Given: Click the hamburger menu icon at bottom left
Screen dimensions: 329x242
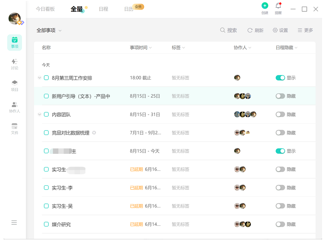Looking at the screenshot, I should click(x=14, y=223).
